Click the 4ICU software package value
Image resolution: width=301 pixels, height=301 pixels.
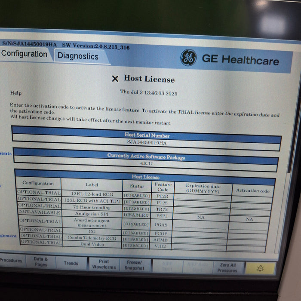pyautogui.click(x=146, y=163)
